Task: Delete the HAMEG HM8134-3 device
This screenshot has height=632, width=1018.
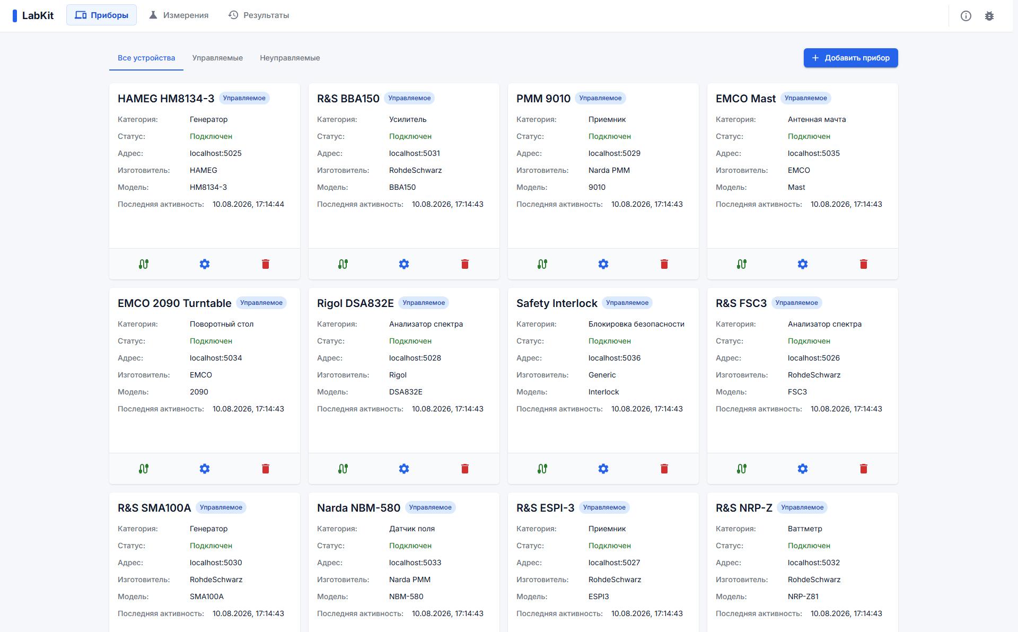Action: tap(266, 264)
